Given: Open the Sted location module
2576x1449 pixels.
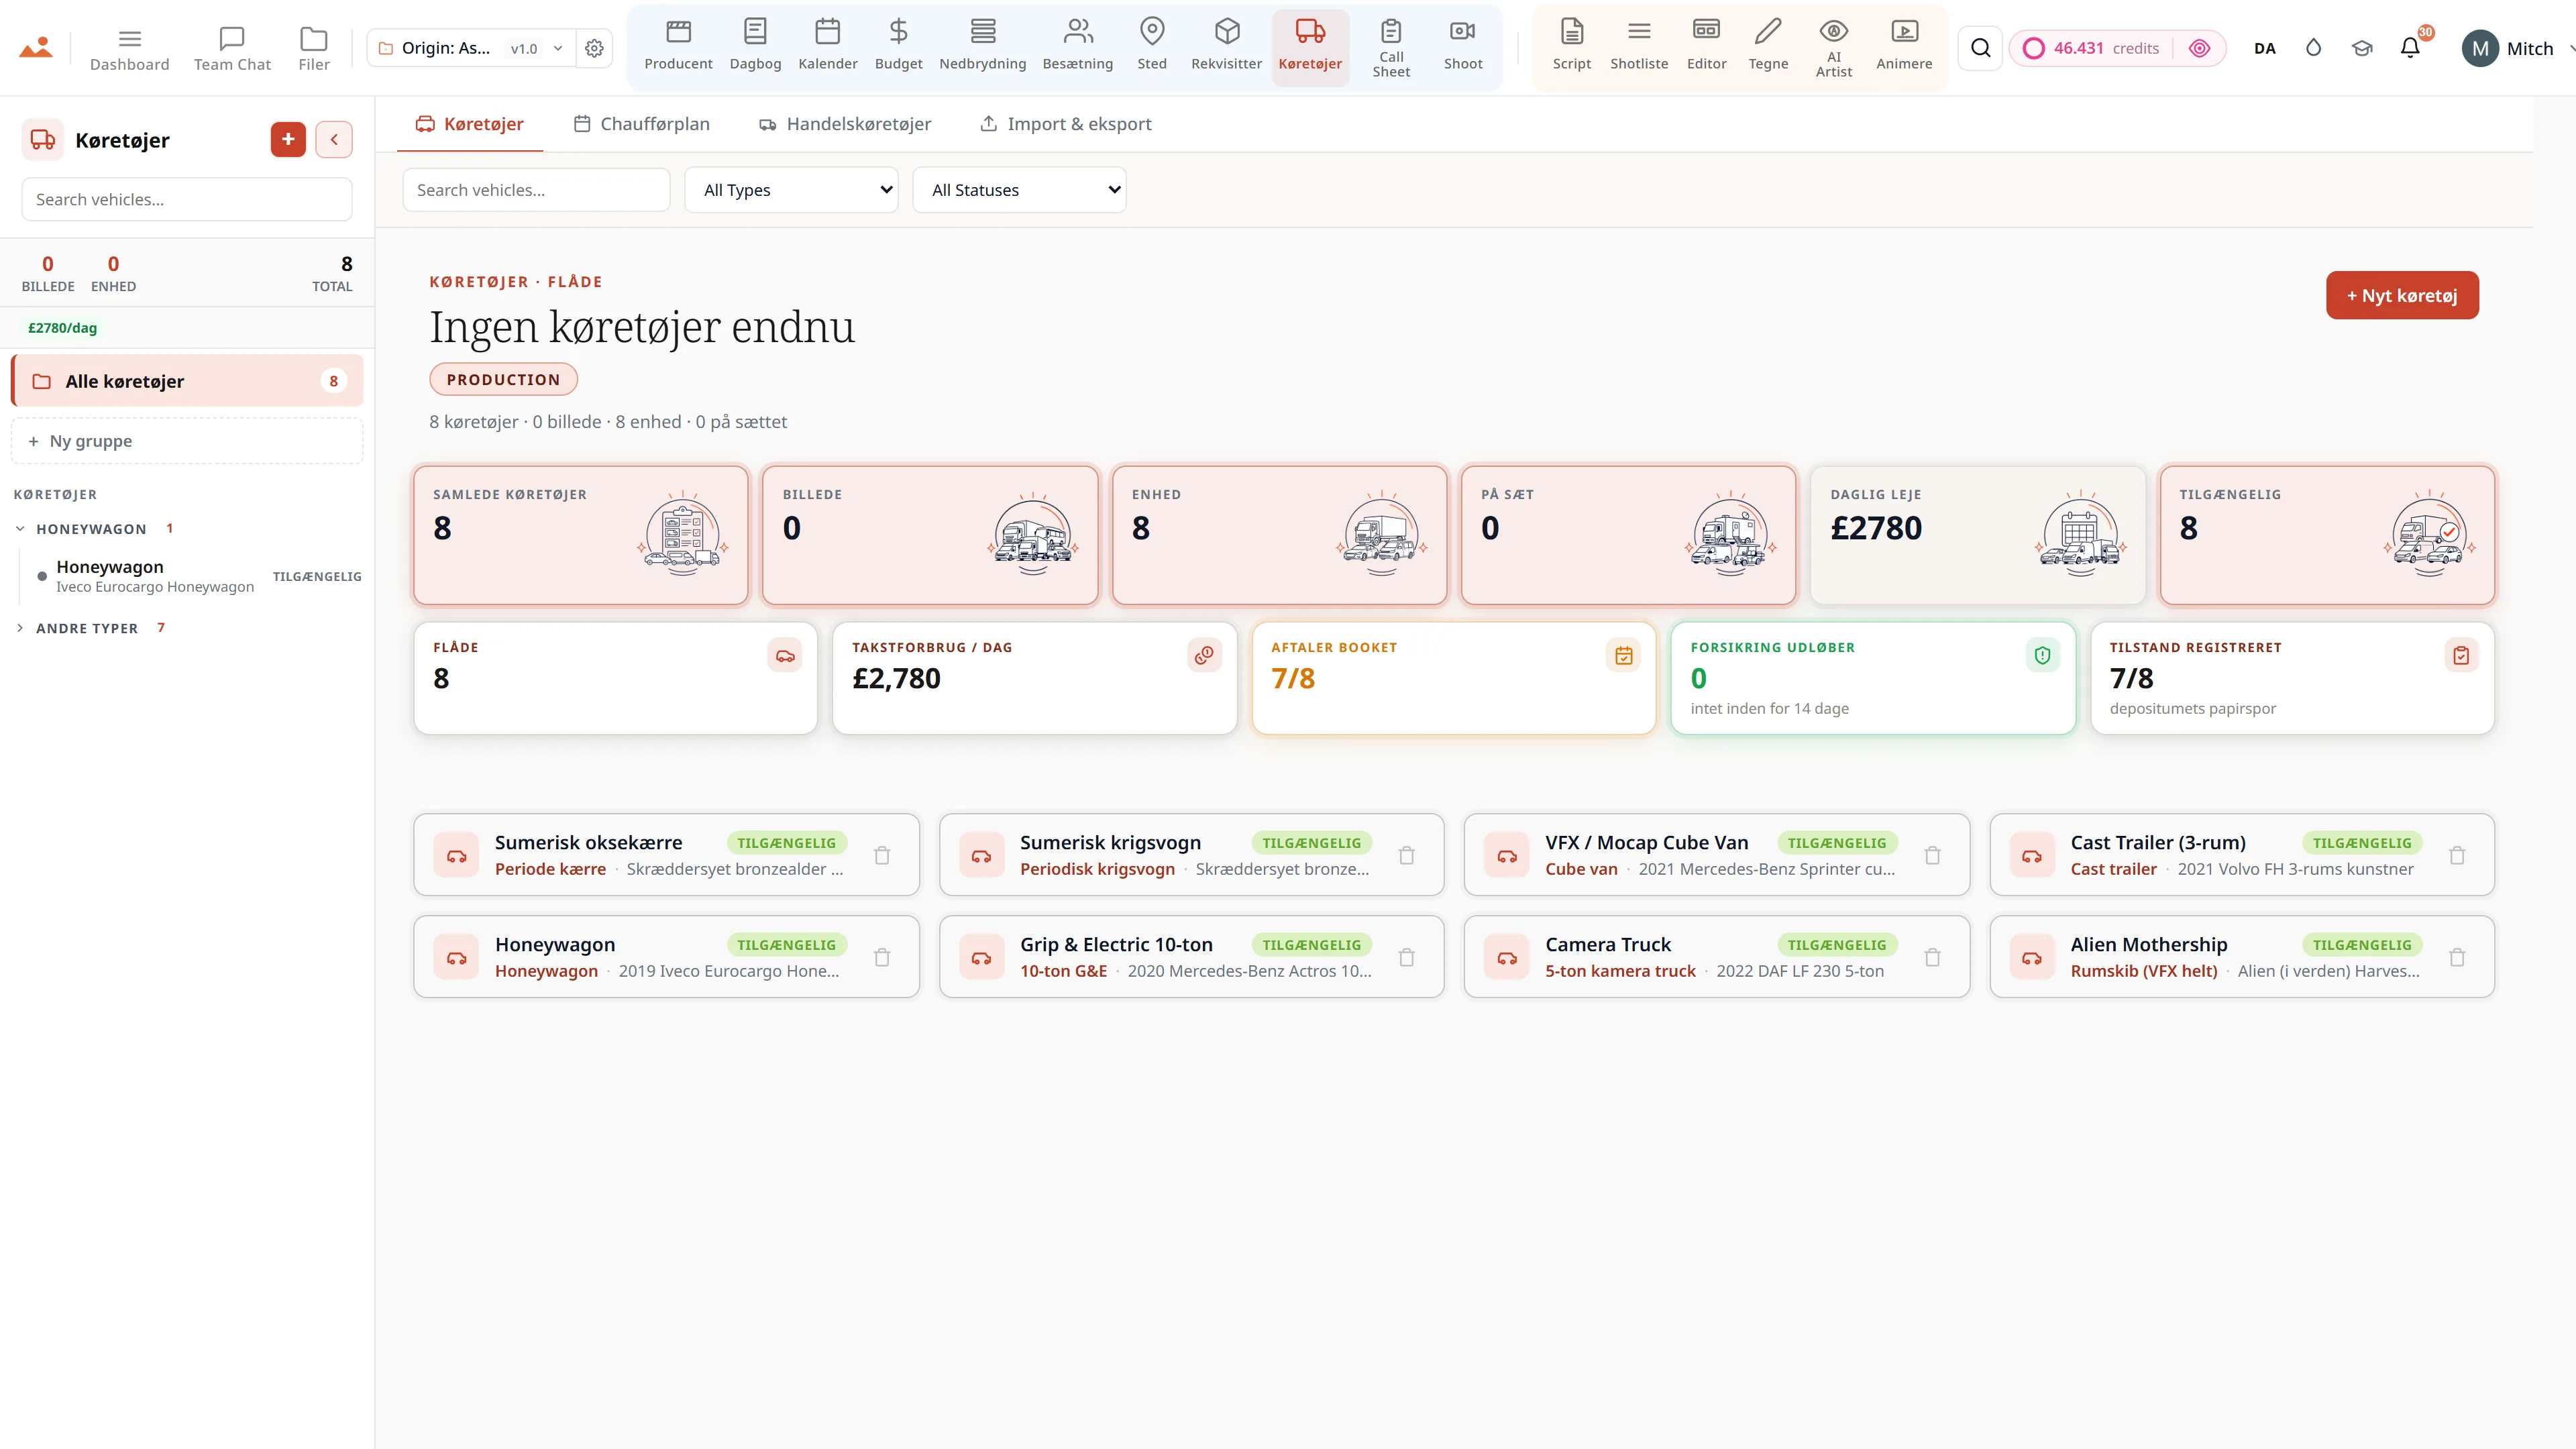Looking at the screenshot, I should [1151, 46].
